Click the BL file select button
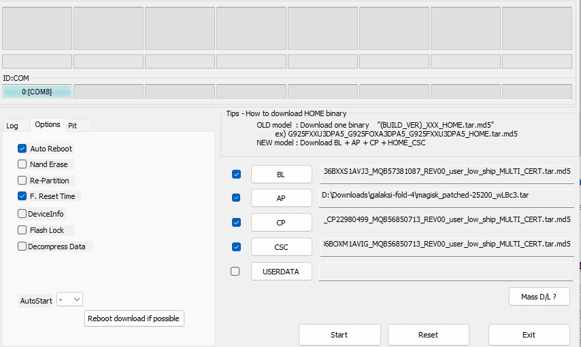581x347 pixels. coord(281,175)
